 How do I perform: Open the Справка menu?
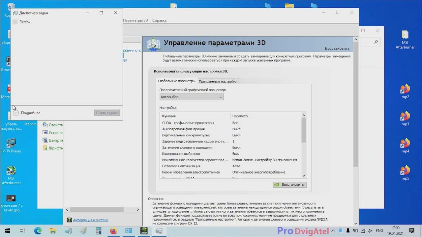(159, 20)
